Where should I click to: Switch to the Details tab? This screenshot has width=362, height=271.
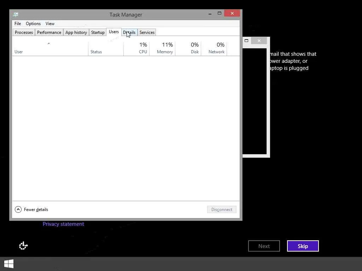click(129, 32)
